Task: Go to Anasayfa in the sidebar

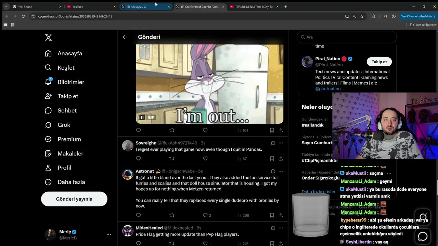Action: [x=64, y=53]
